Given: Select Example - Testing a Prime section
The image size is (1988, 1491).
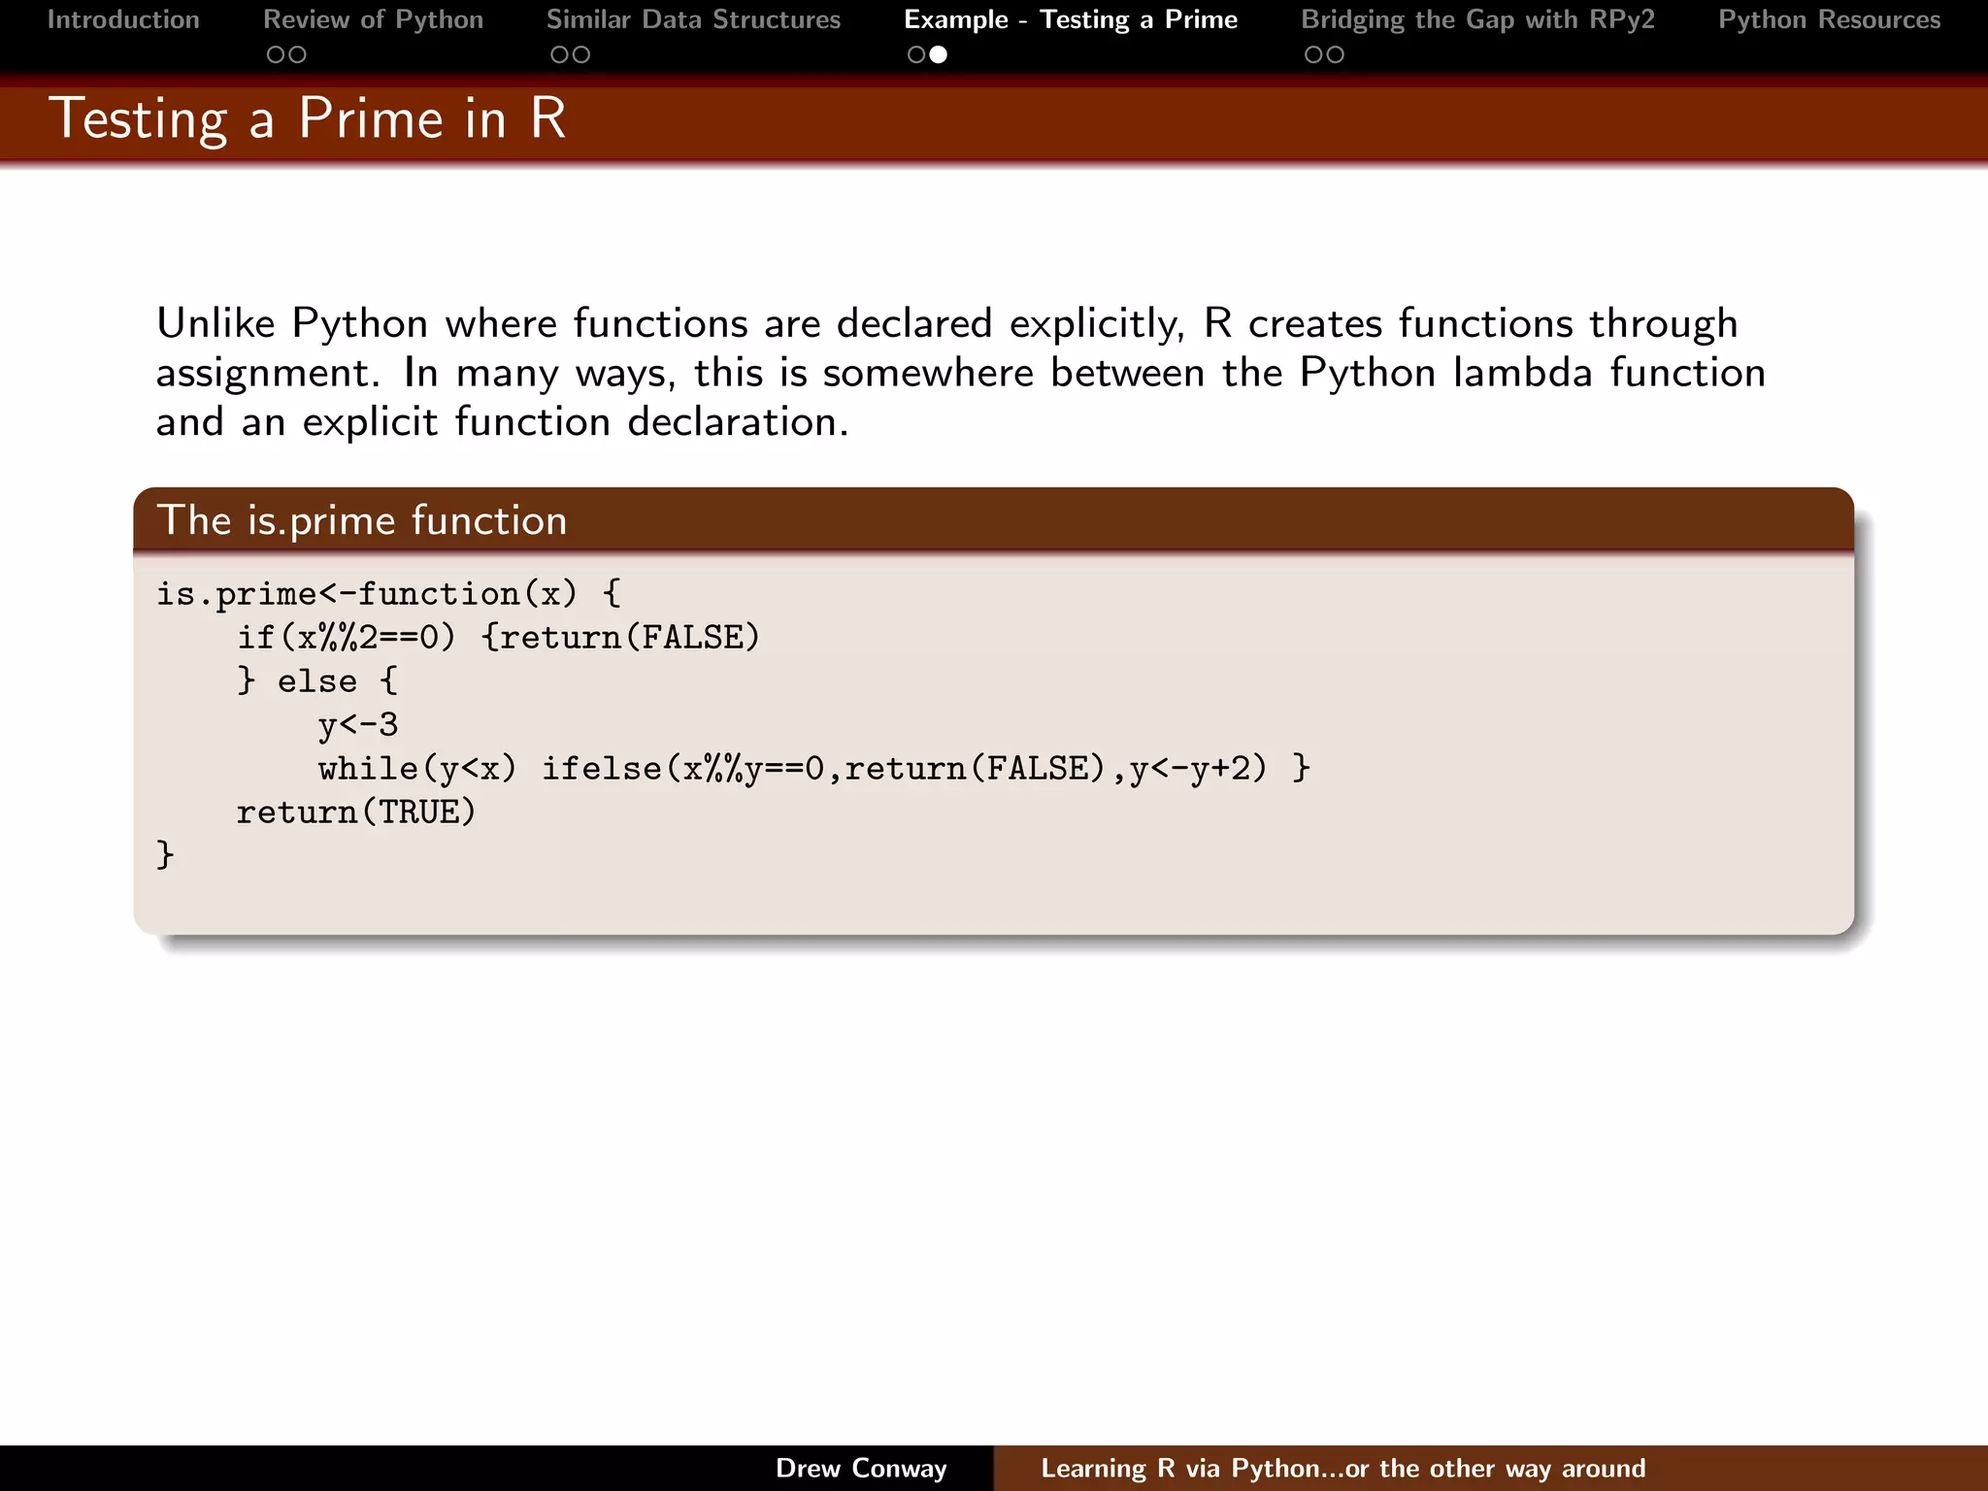Looking at the screenshot, I should tap(1071, 20).
